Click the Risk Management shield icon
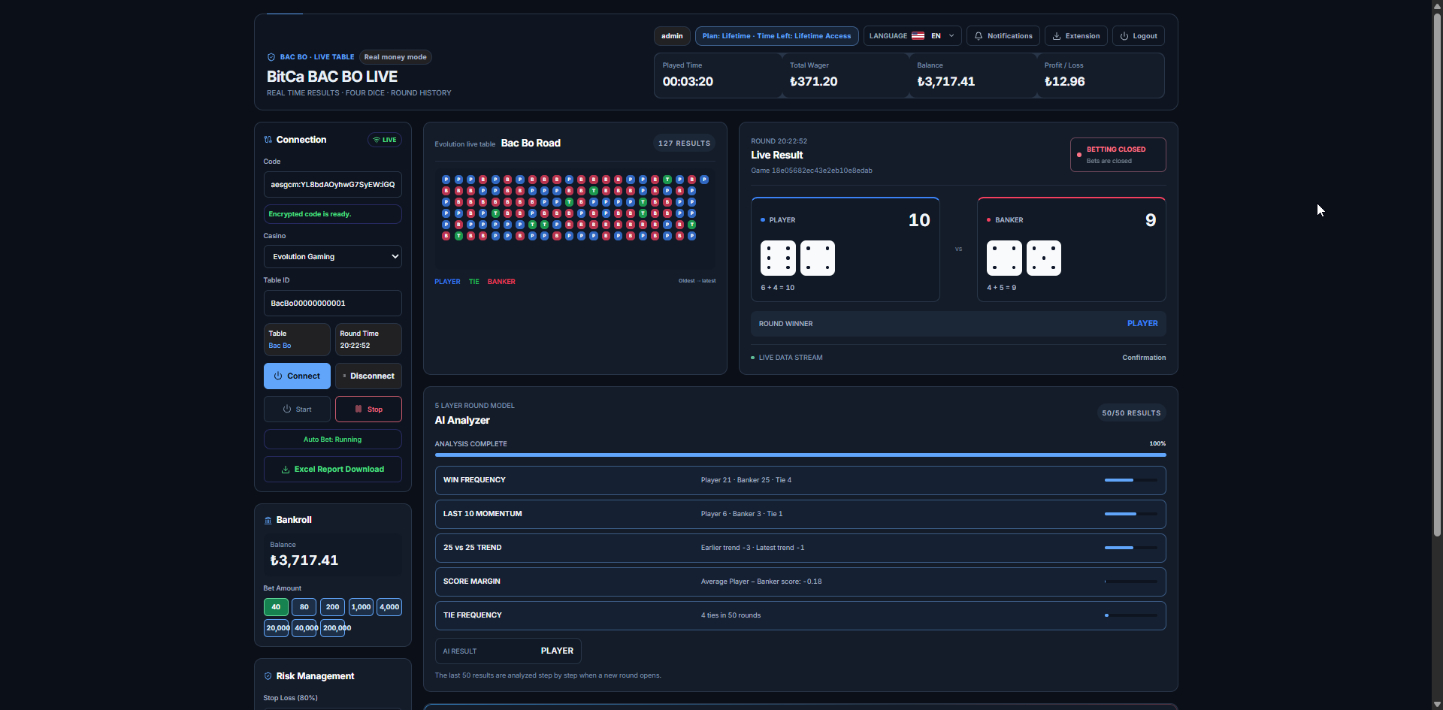The height and width of the screenshot is (710, 1443). [x=268, y=676]
